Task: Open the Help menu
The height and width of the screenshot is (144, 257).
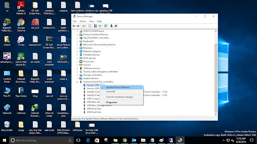Action: point(99,21)
